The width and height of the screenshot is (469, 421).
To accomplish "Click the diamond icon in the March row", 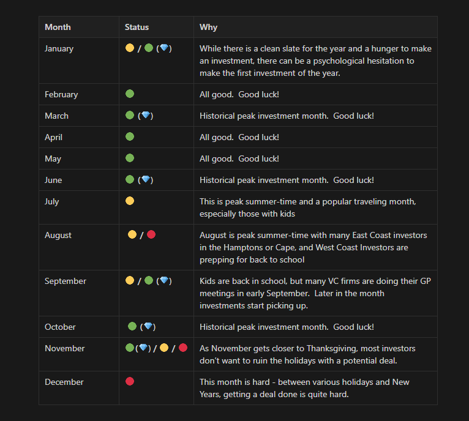I will click(x=146, y=116).
